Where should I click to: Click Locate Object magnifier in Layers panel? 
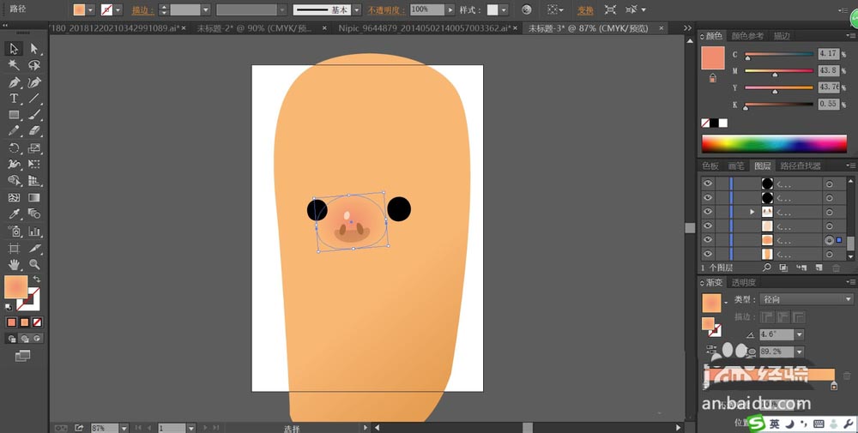pyautogui.click(x=766, y=268)
